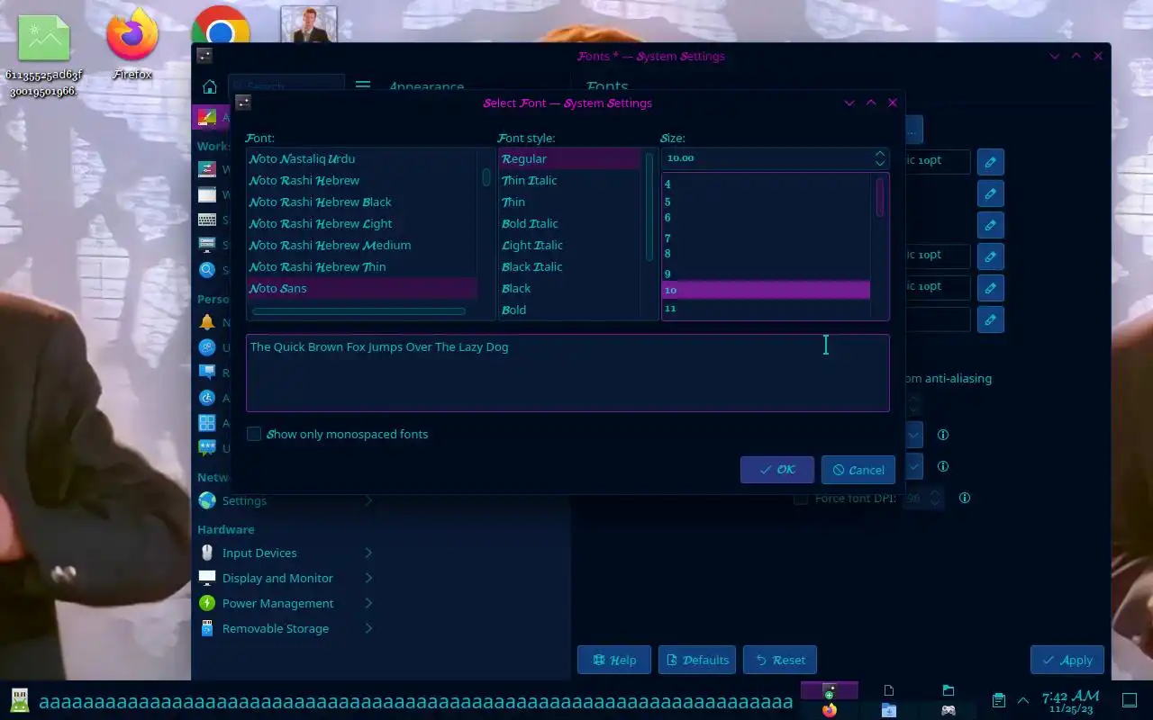The height and width of the screenshot is (720, 1153).
Task: Click the font preview text box
Action: point(567,373)
